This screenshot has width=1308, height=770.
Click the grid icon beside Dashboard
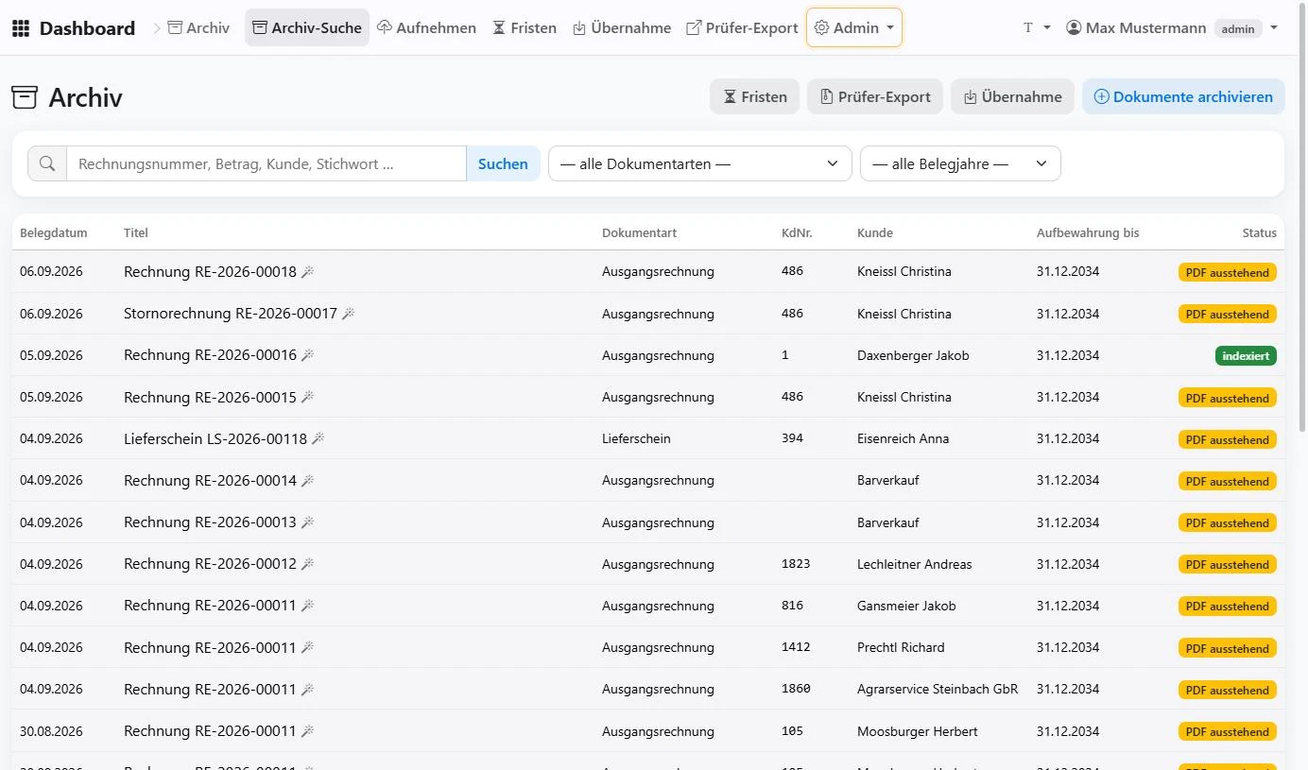(x=21, y=28)
